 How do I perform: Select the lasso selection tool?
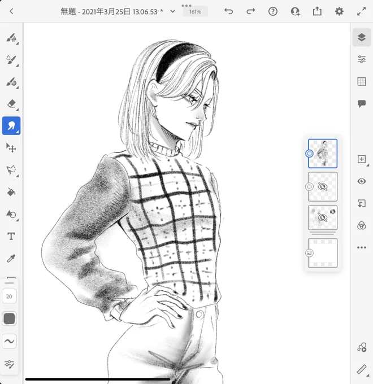(11, 170)
